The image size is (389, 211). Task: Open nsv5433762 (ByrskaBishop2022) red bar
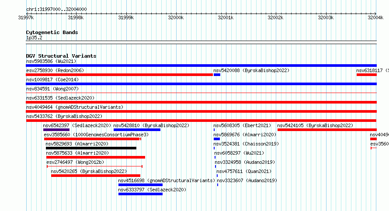coord(201,121)
